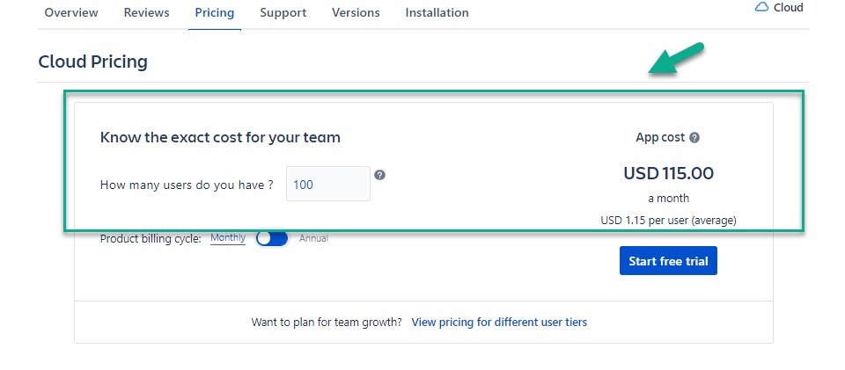Viewport: 845px width, 370px height.
Task: Select the Annual billing cycle option
Action: tap(313, 238)
